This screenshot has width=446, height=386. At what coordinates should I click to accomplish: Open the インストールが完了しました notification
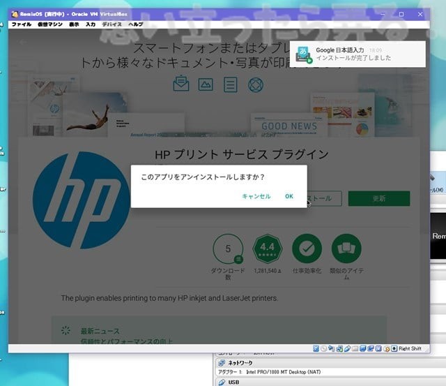coord(357,54)
